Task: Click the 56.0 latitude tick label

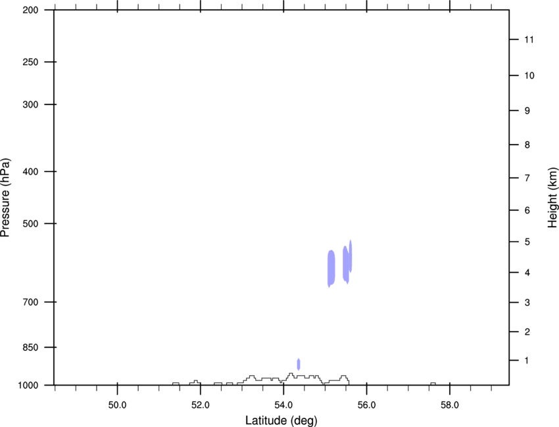Action: coord(366,405)
